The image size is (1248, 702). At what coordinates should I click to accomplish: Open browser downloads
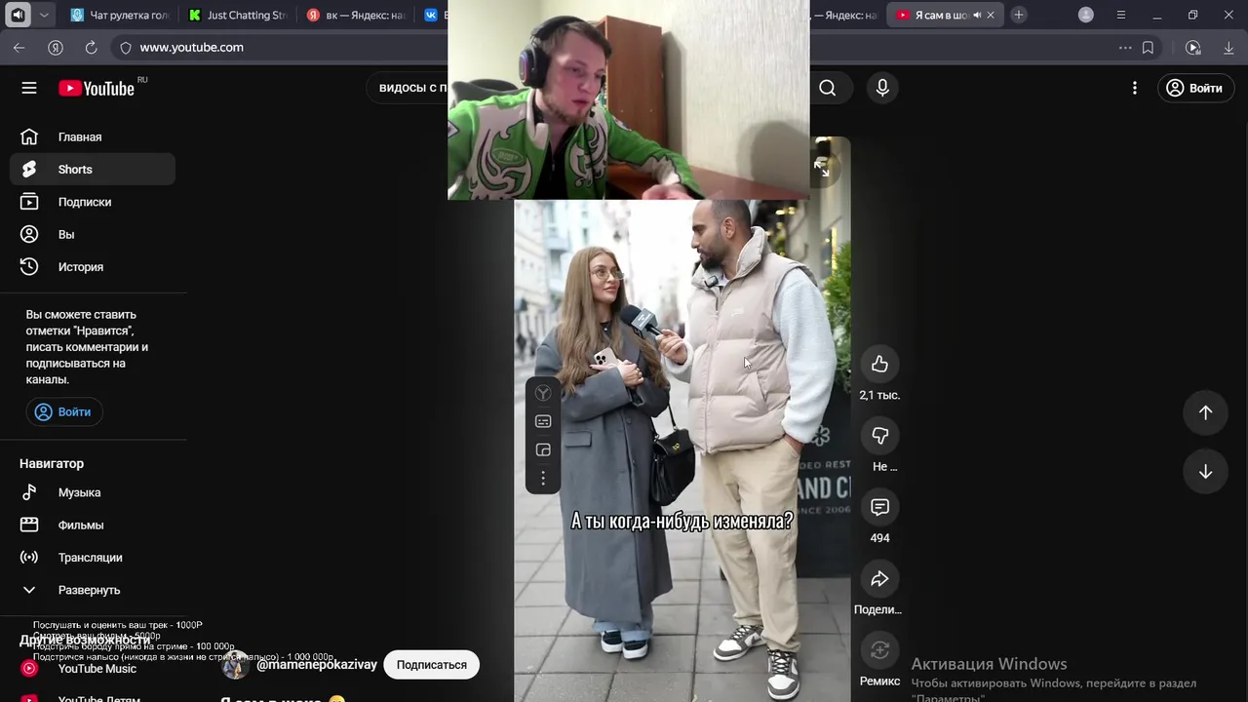click(x=1228, y=47)
